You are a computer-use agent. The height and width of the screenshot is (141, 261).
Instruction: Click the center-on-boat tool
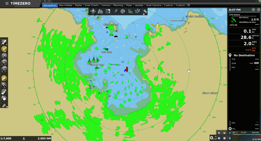4,42
